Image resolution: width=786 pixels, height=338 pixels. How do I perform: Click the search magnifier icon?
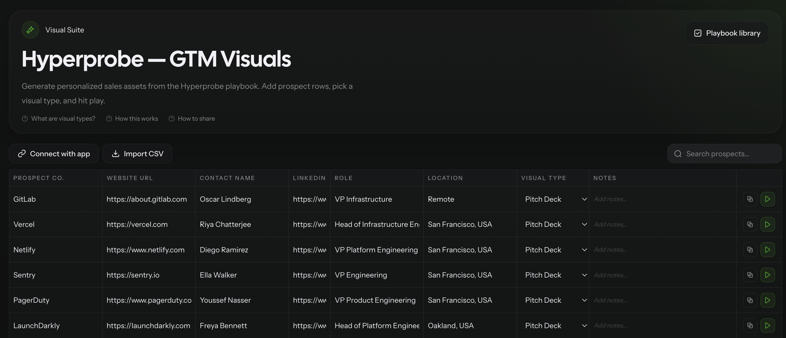click(x=678, y=154)
